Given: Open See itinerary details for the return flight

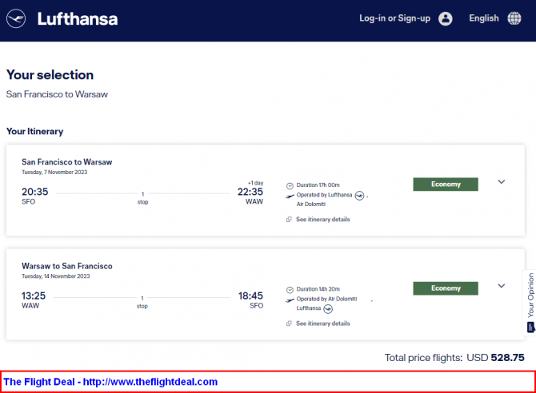Looking at the screenshot, I should [323, 324].
